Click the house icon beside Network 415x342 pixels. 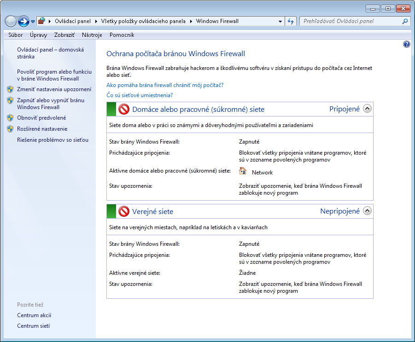tap(242, 171)
